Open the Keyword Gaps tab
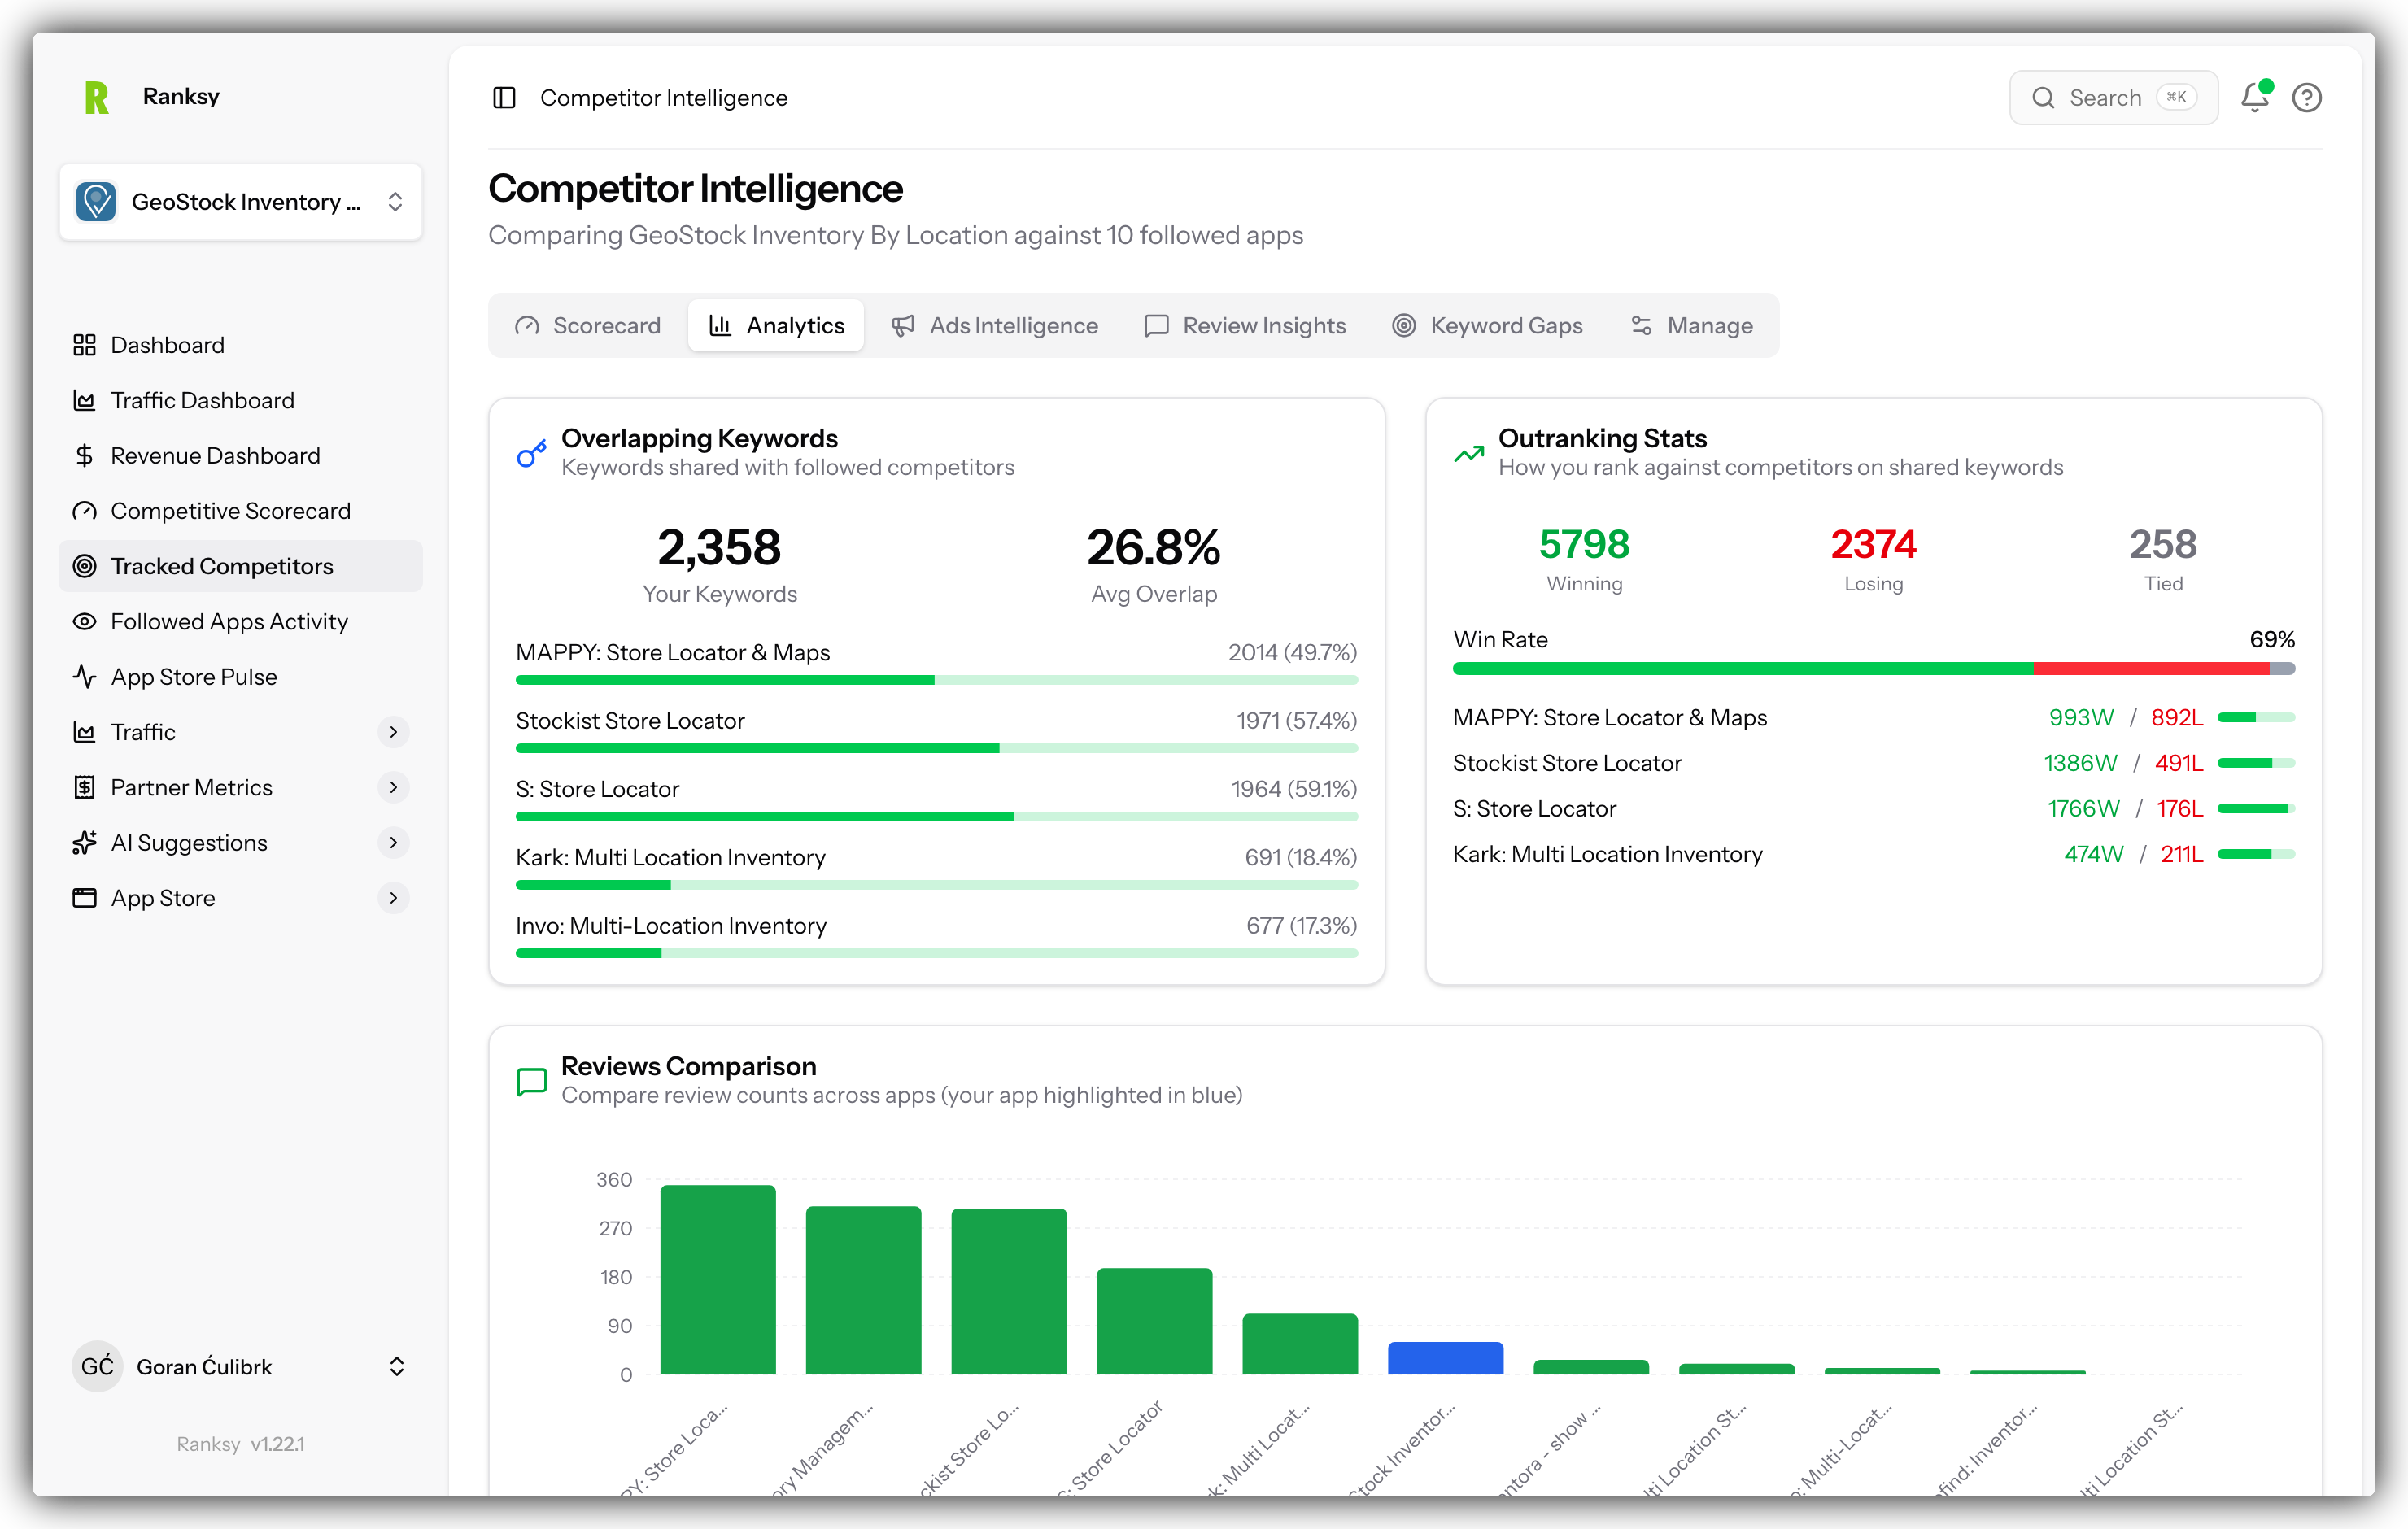 click(1487, 325)
